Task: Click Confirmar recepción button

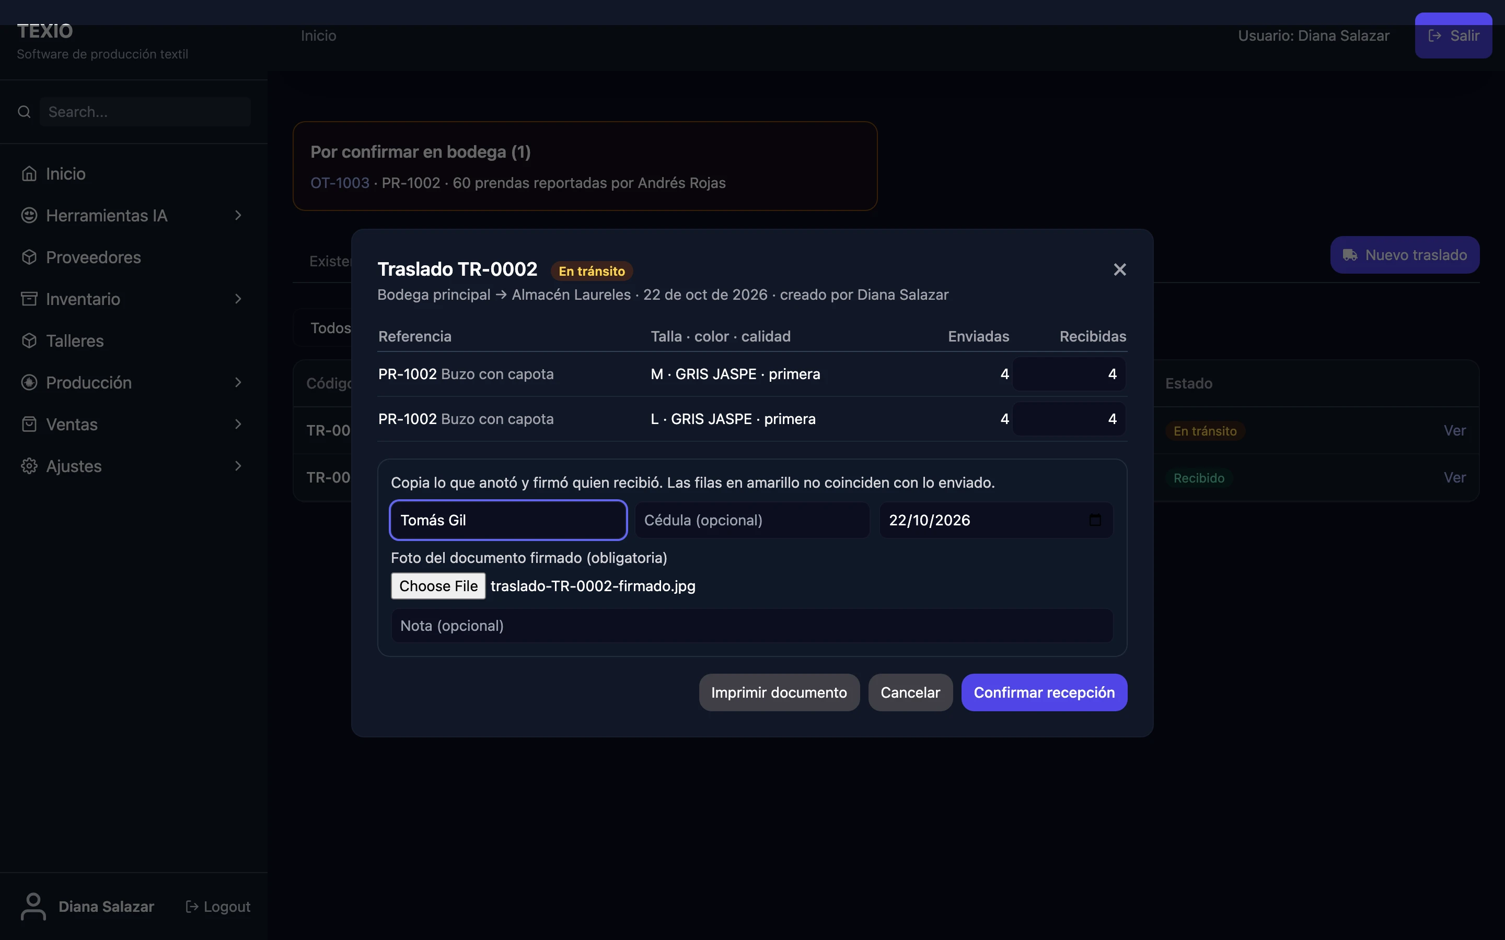Action: (1044, 692)
